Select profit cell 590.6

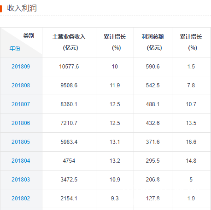click(153, 67)
